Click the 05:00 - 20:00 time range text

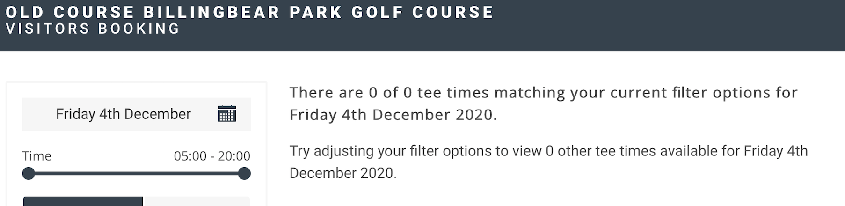(x=212, y=156)
